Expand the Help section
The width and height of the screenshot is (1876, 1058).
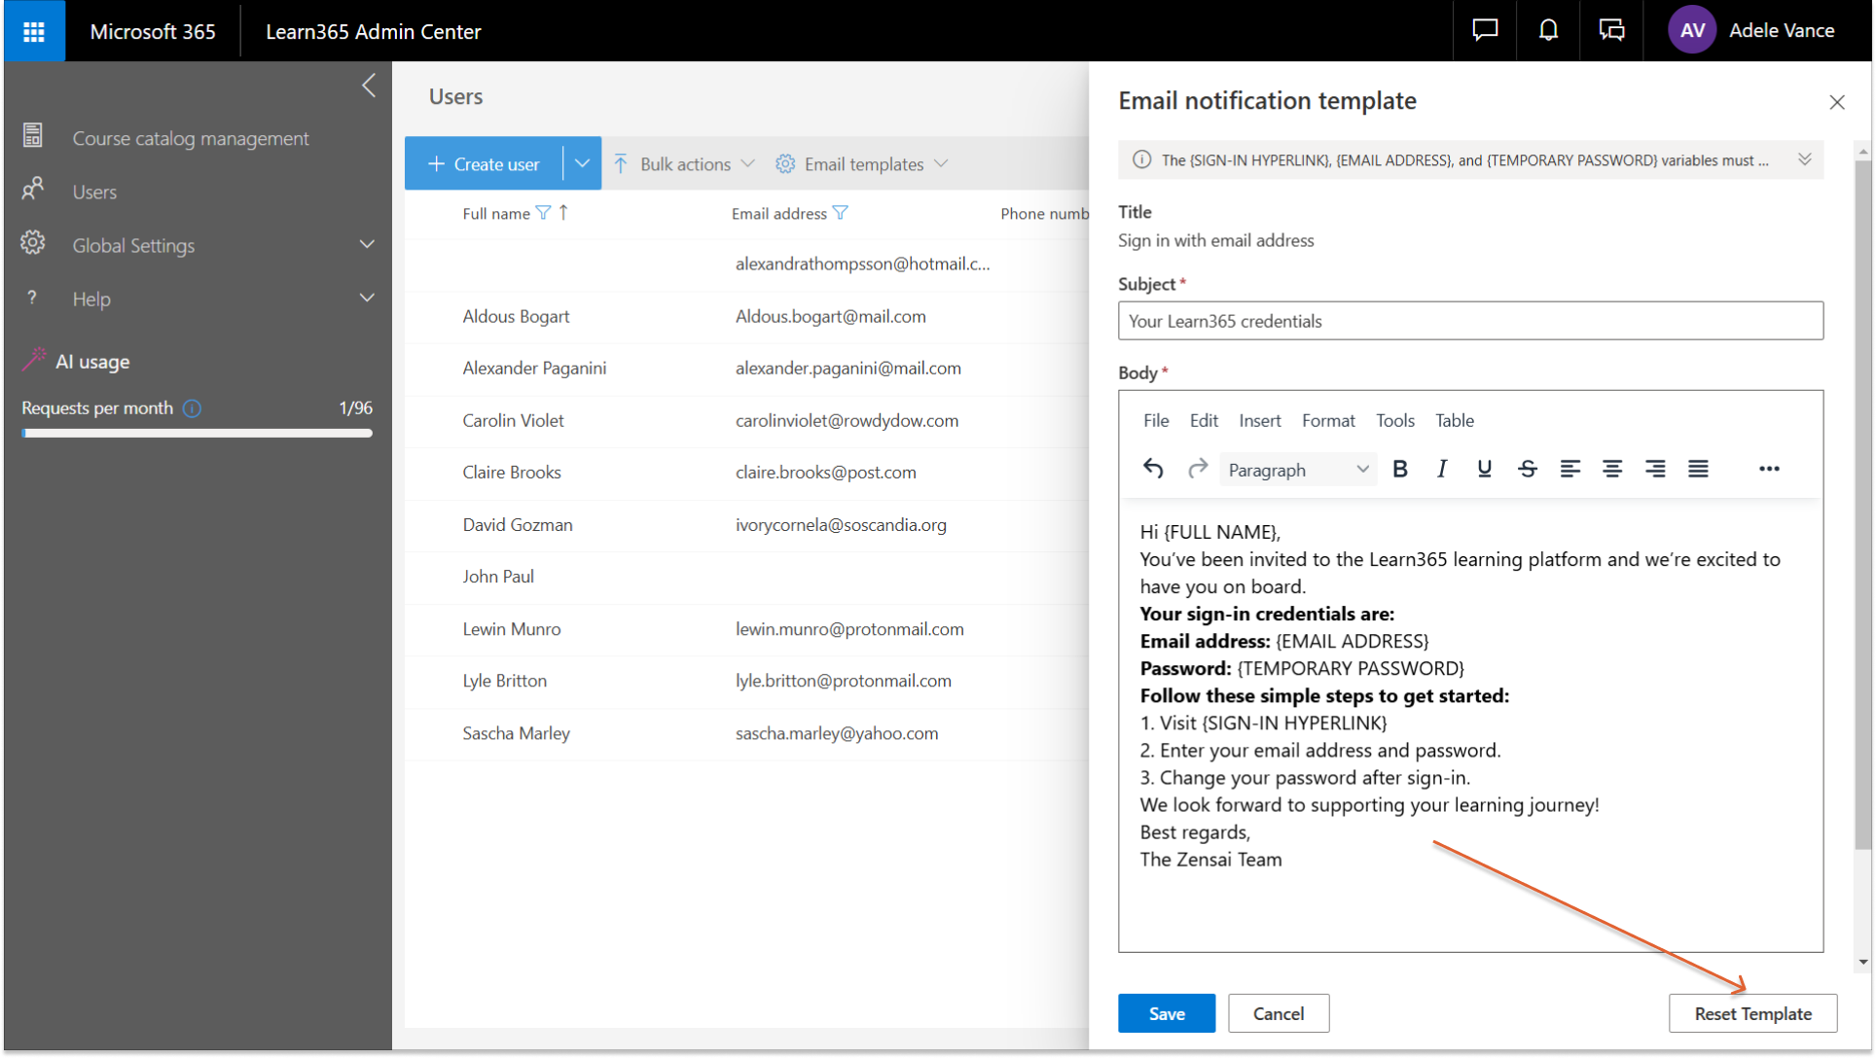point(367,298)
